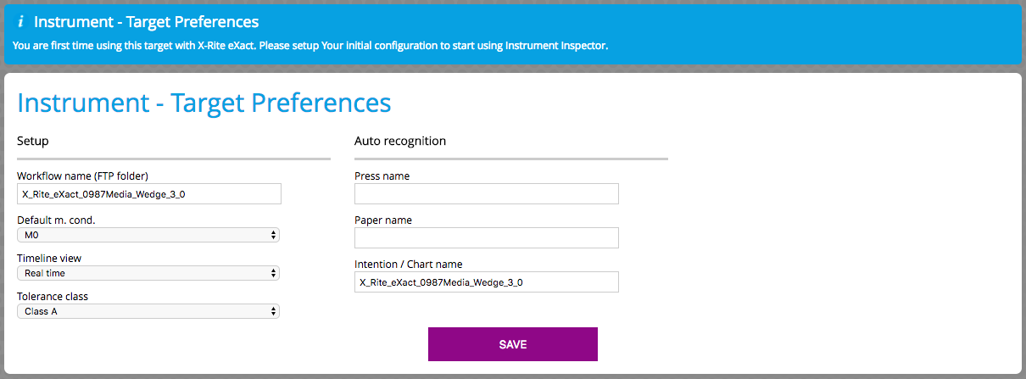The height and width of the screenshot is (379, 1026).
Task: Open the Timeline view dropdown
Action: (148, 273)
